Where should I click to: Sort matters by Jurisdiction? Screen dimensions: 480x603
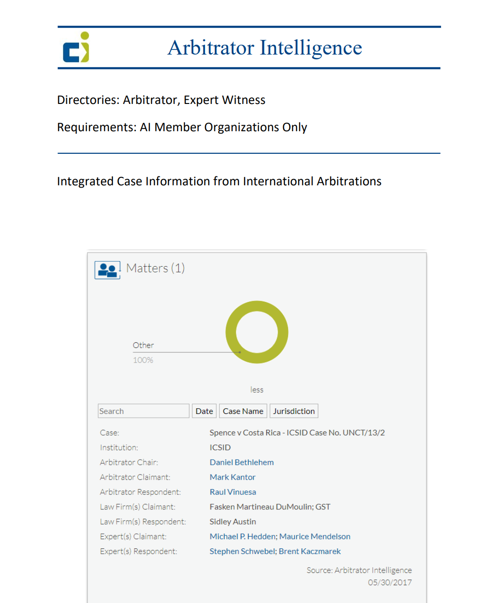click(294, 411)
